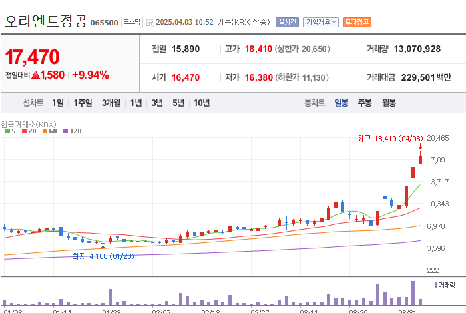Switch to 주봉 weekly candle chart
Viewport: 466px width, 313px height.
pos(365,103)
